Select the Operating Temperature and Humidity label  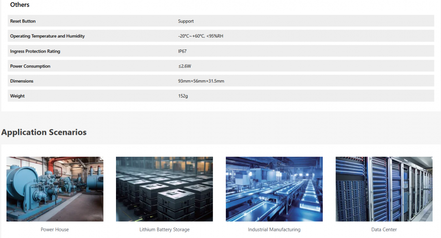[47, 36]
